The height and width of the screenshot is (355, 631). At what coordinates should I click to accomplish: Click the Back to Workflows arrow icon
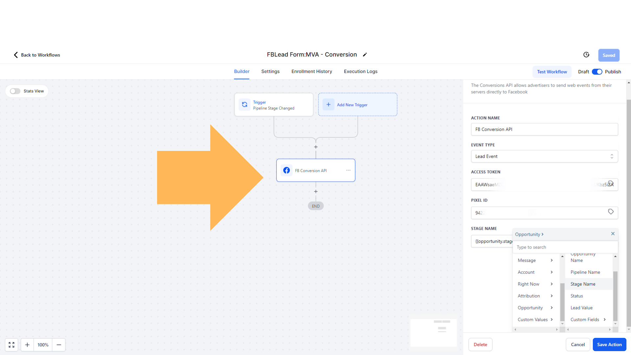(x=15, y=55)
